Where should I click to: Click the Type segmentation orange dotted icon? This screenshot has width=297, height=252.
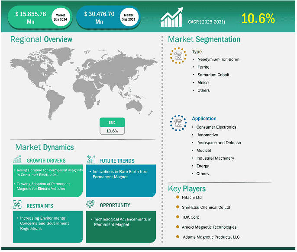178,56
